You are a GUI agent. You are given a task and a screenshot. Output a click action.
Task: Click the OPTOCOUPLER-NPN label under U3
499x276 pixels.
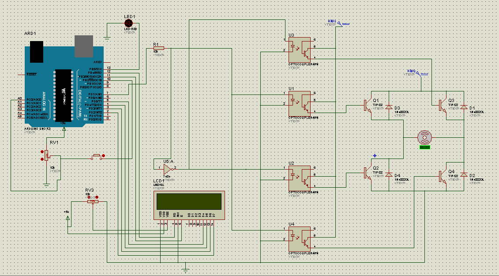pos(303,64)
